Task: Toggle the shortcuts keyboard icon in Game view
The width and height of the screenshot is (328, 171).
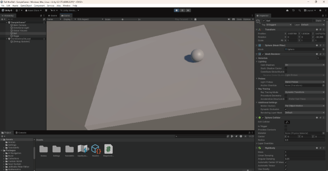Action: click(234, 19)
